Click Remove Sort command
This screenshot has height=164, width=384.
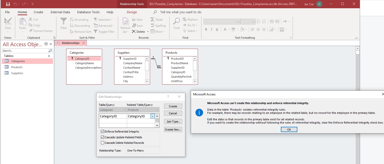(80, 31)
